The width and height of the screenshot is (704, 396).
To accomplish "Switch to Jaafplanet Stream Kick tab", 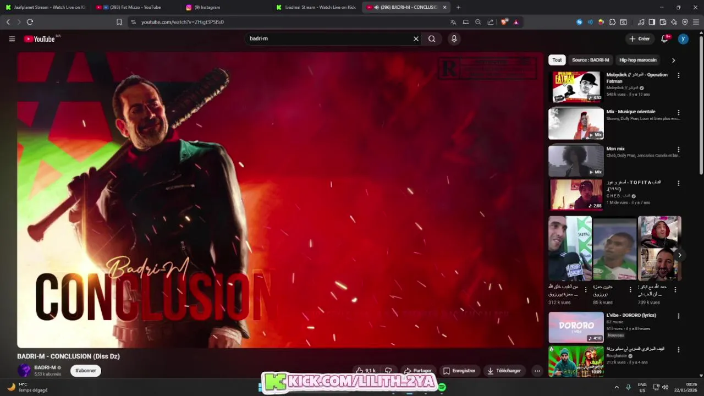I will (x=45, y=7).
